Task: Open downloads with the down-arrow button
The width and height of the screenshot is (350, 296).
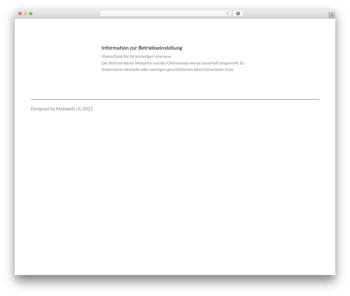Action: [x=238, y=14]
